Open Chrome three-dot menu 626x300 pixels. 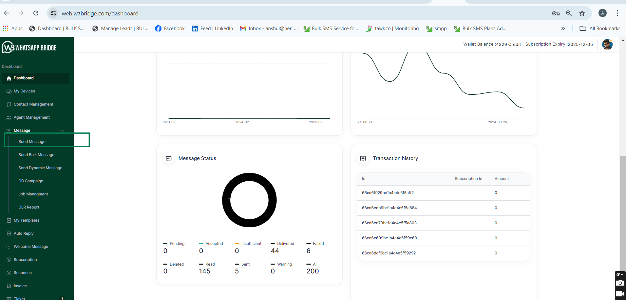point(617,13)
